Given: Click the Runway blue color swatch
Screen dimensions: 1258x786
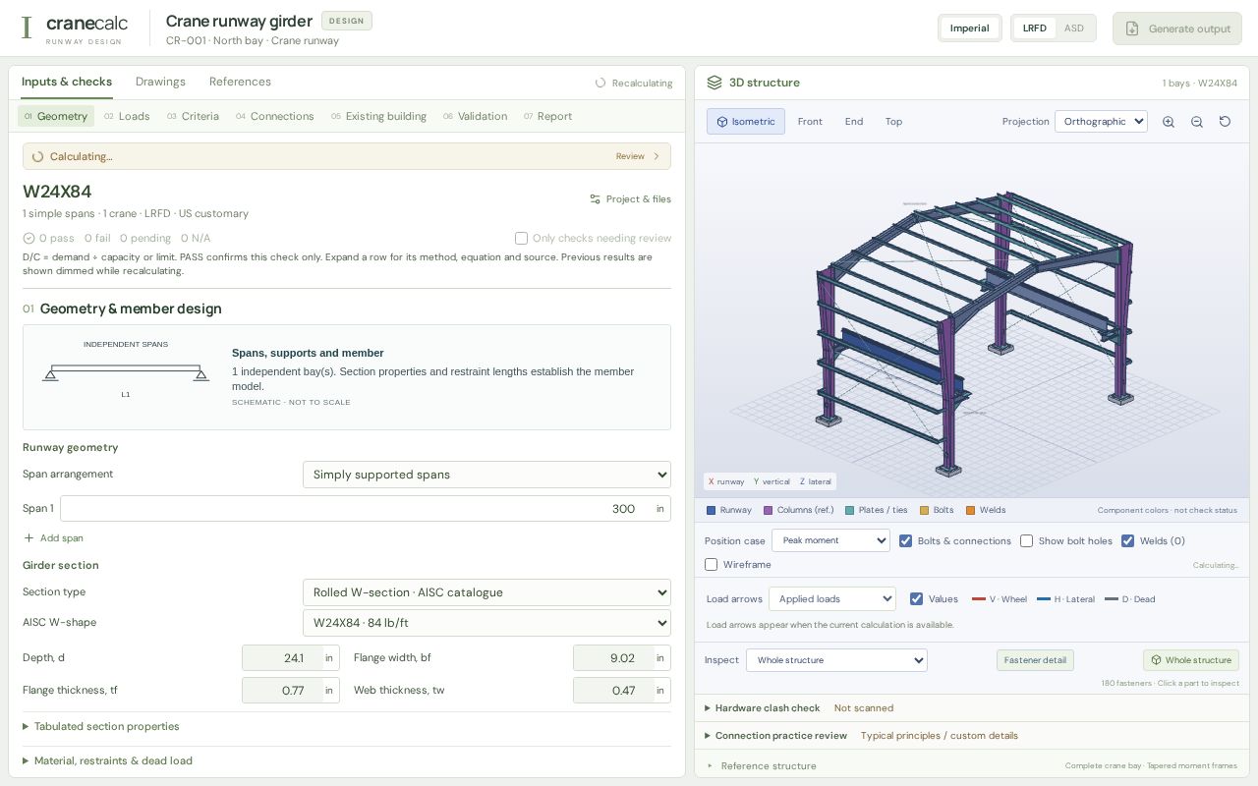Looking at the screenshot, I should [712, 511].
